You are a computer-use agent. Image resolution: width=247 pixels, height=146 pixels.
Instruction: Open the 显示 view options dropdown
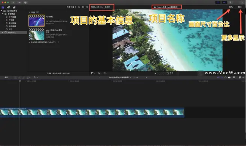click(241, 7)
